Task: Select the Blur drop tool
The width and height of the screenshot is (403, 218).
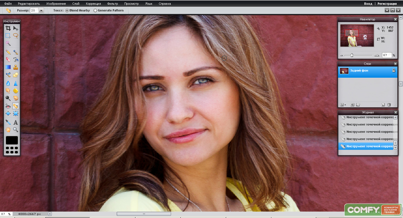Action: pos(8,83)
